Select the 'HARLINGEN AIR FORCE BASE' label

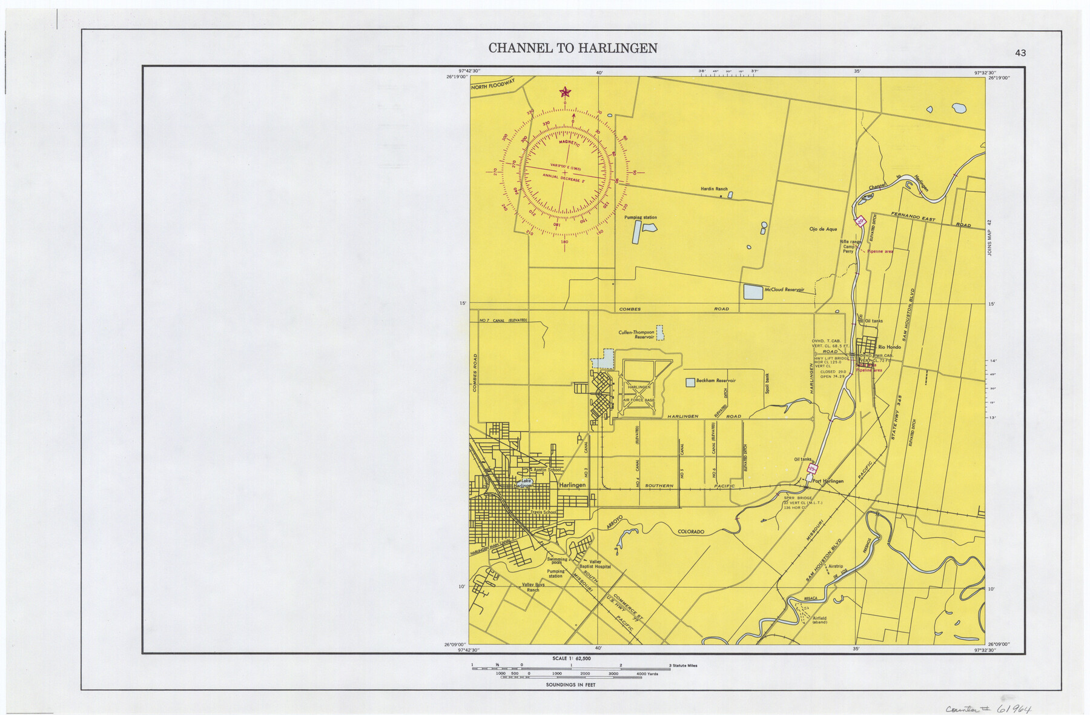click(639, 393)
